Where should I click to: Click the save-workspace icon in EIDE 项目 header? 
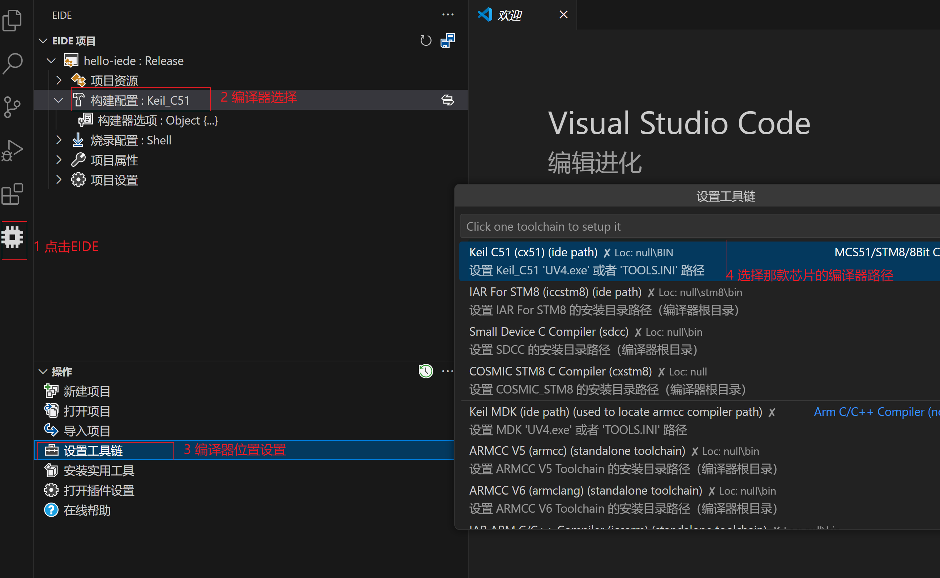click(x=447, y=40)
